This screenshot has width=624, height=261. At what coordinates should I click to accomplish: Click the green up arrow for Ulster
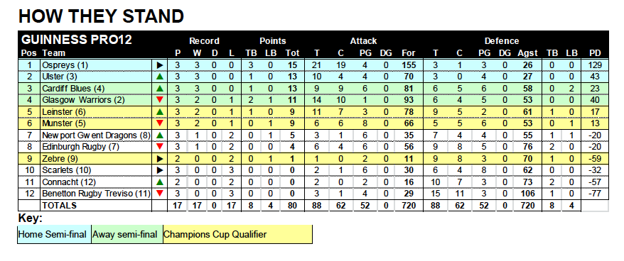click(x=160, y=77)
